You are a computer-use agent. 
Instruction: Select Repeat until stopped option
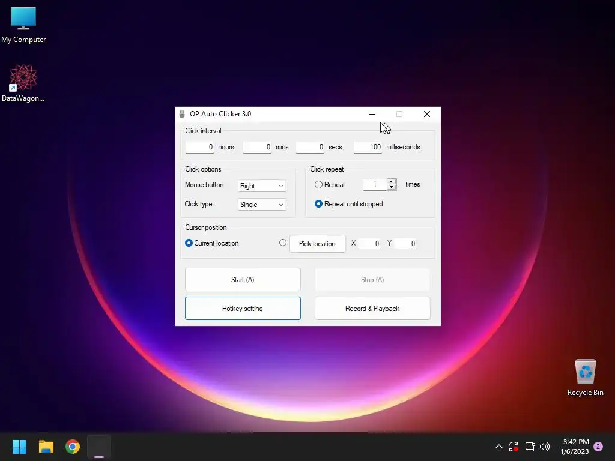[x=318, y=204]
